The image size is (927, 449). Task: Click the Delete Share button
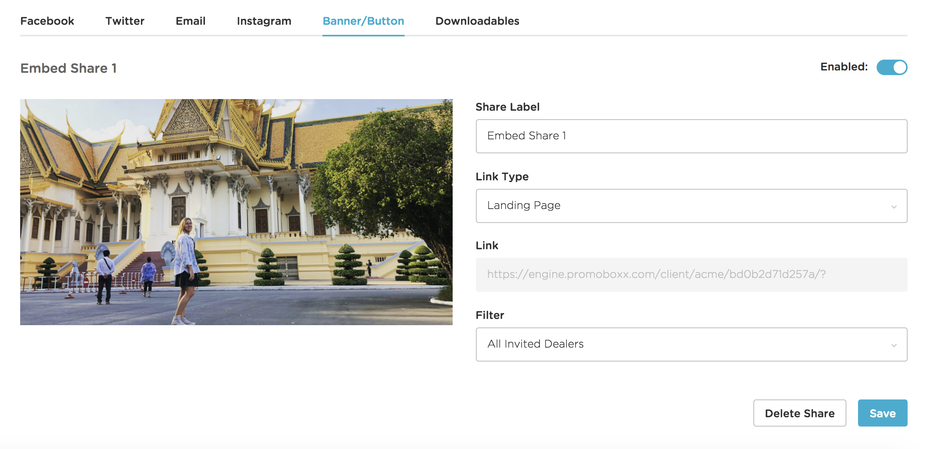tap(799, 413)
